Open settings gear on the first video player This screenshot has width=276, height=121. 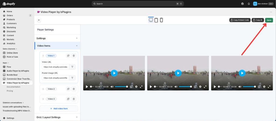[136, 87]
